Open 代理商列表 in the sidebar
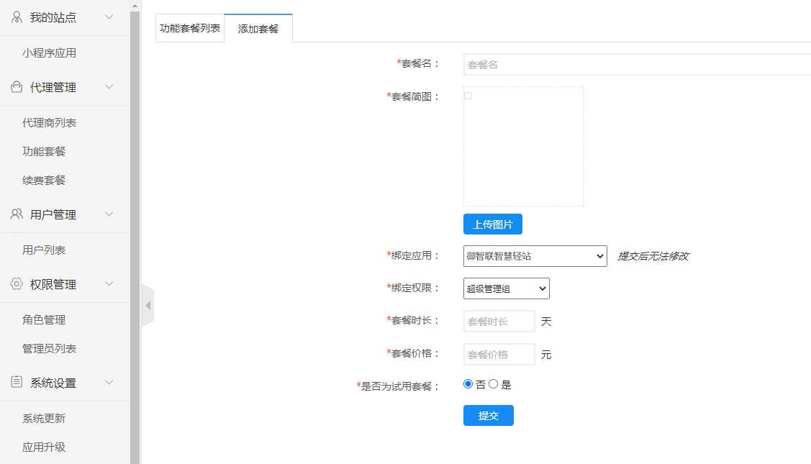This screenshot has width=811, height=464. (49, 123)
